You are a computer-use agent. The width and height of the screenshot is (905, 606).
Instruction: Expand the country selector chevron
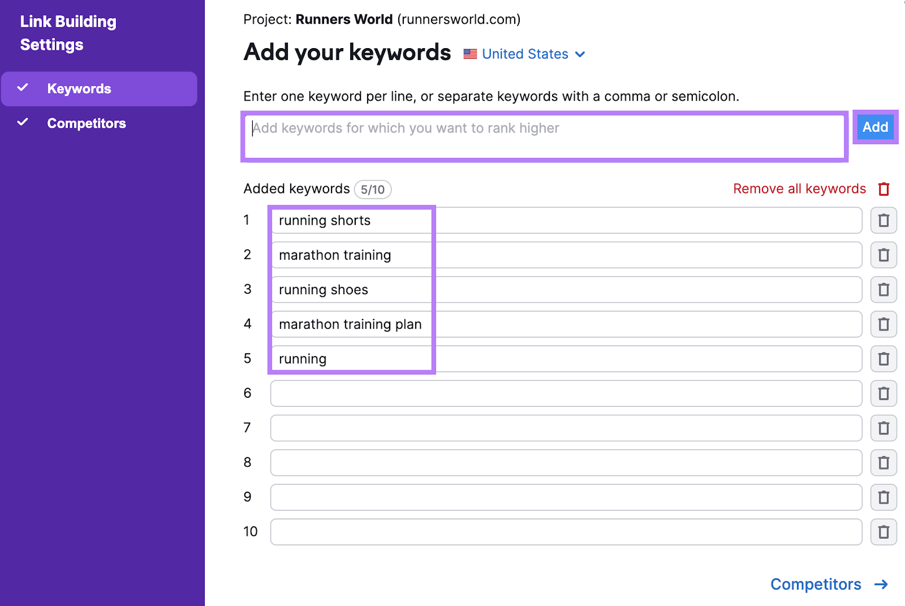(580, 54)
